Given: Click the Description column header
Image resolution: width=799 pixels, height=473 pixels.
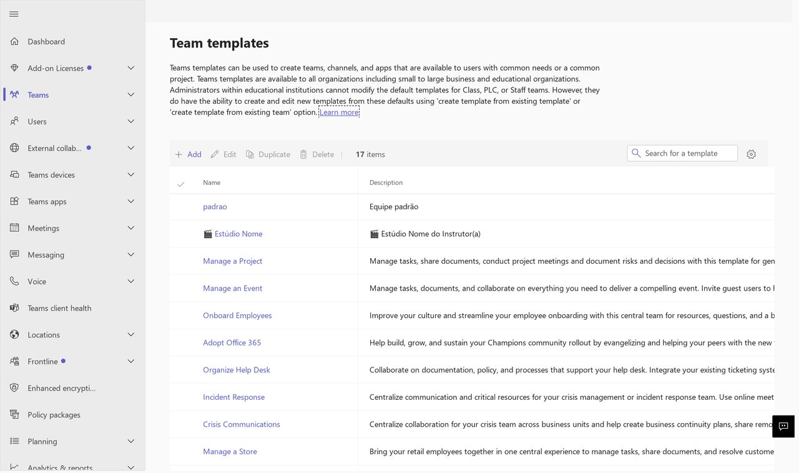Looking at the screenshot, I should (x=386, y=182).
